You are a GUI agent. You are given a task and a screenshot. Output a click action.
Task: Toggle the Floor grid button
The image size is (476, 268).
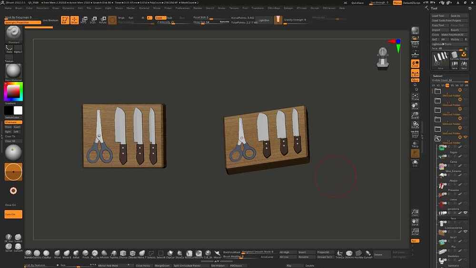coord(415,54)
